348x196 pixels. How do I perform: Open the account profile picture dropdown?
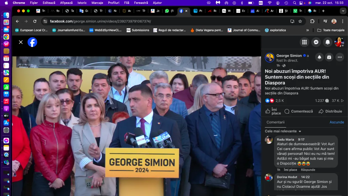pyautogui.click(x=339, y=42)
